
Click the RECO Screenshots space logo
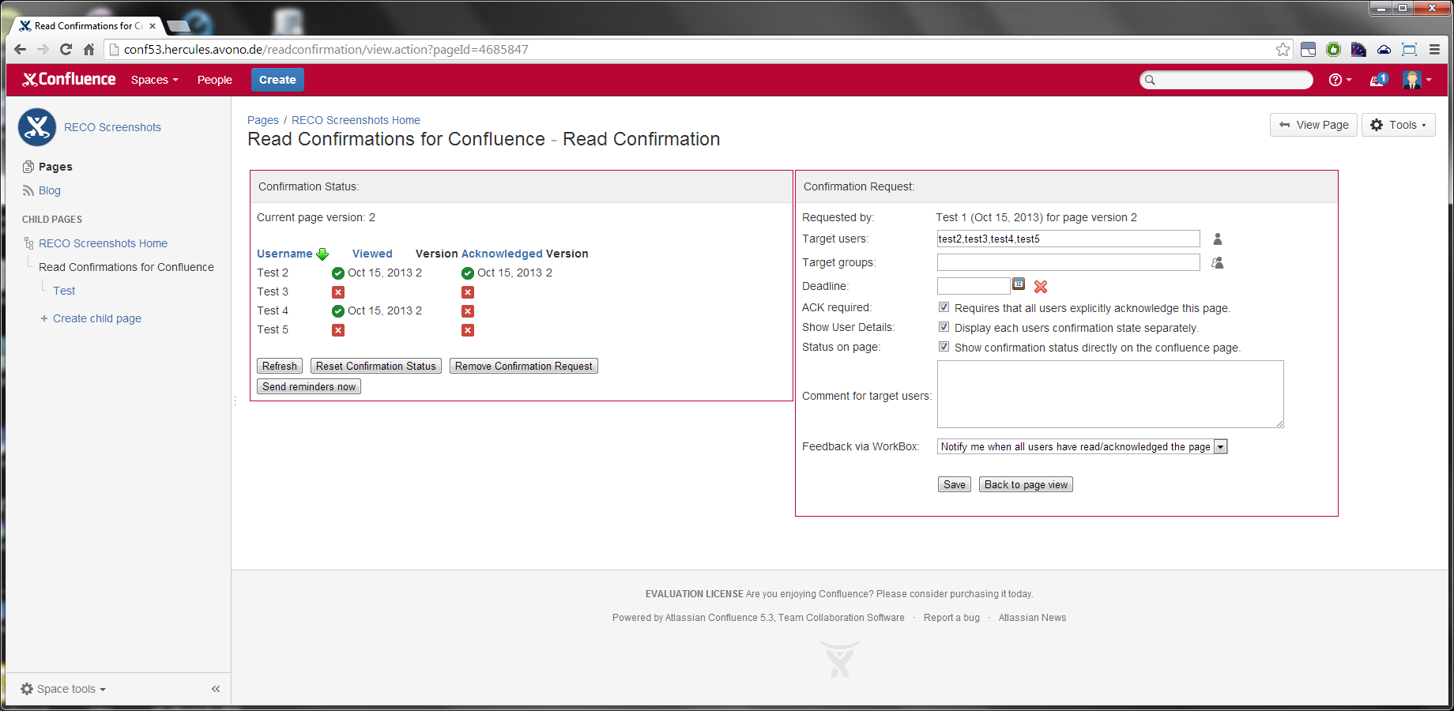(x=37, y=127)
